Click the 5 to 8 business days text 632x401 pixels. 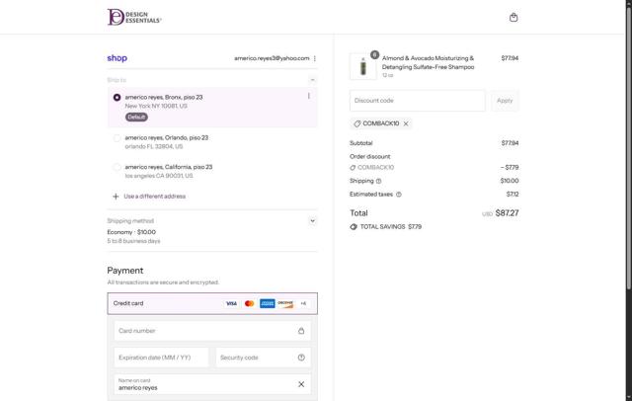pos(134,241)
